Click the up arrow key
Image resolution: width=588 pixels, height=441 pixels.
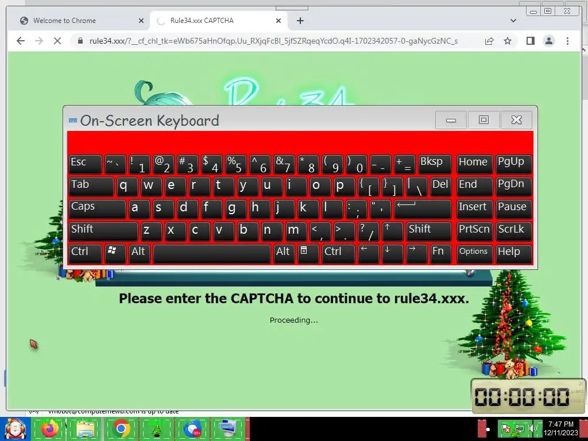pos(393,231)
